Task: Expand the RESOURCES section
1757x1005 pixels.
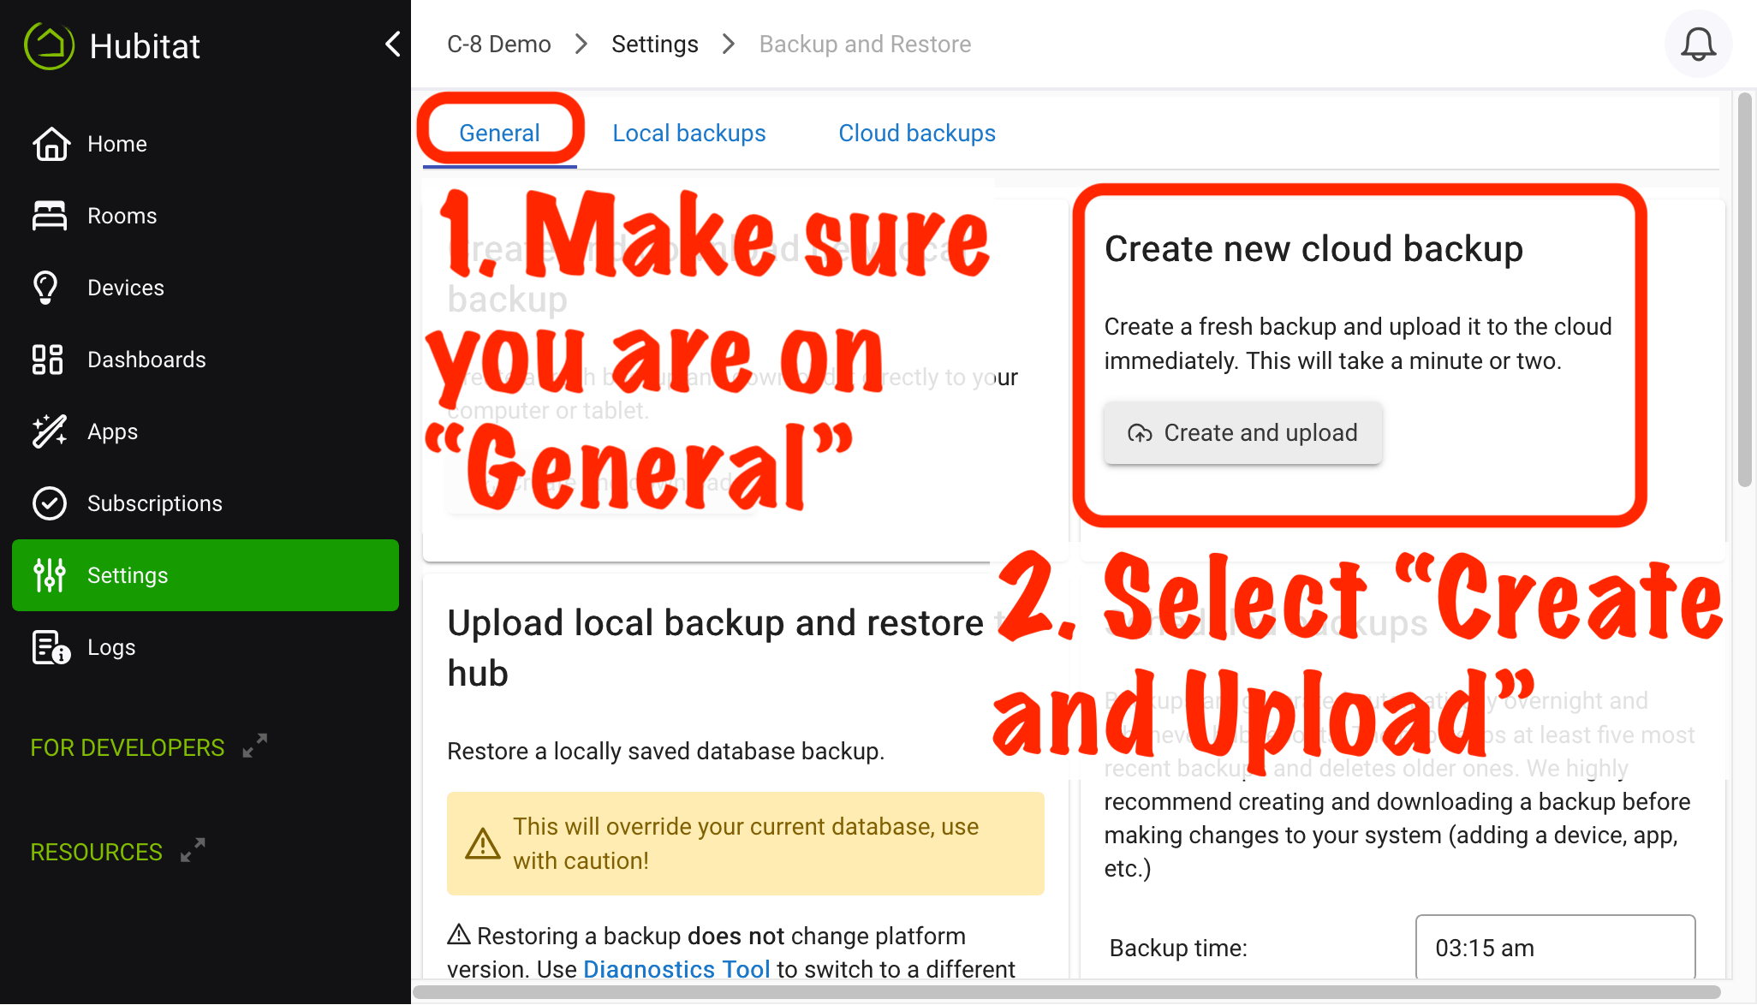Action: [x=97, y=852]
